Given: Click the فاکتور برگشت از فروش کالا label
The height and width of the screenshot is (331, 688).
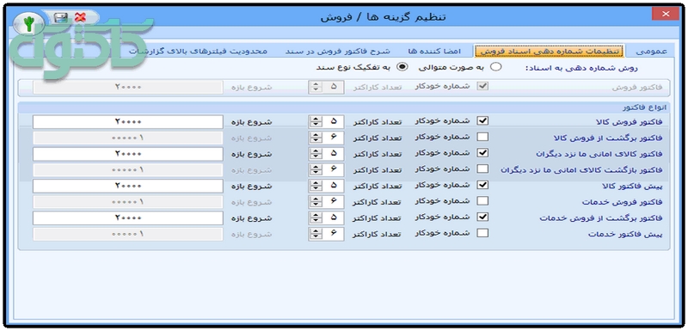Looking at the screenshot, I should tap(607, 138).
